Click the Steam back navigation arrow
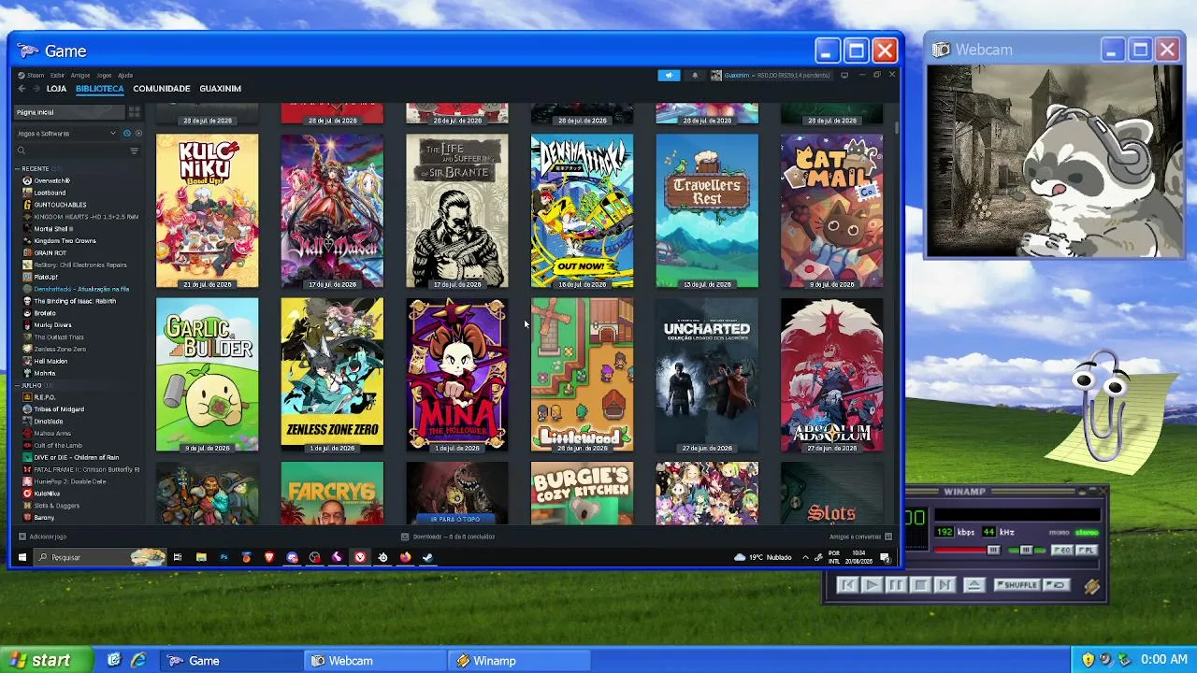Viewport: 1197px width, 673px height. coord(22,89)
